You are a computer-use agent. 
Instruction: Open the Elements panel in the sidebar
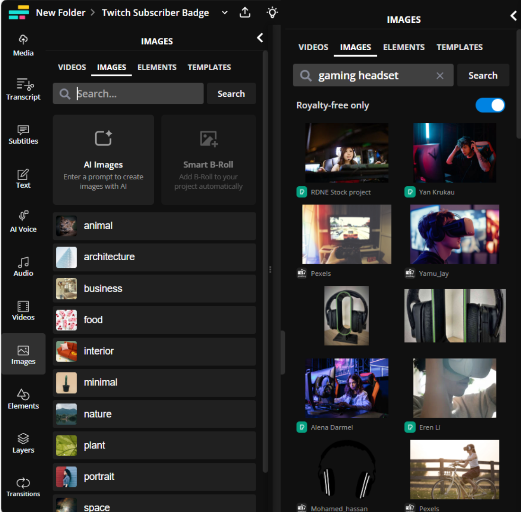point(23,398)
